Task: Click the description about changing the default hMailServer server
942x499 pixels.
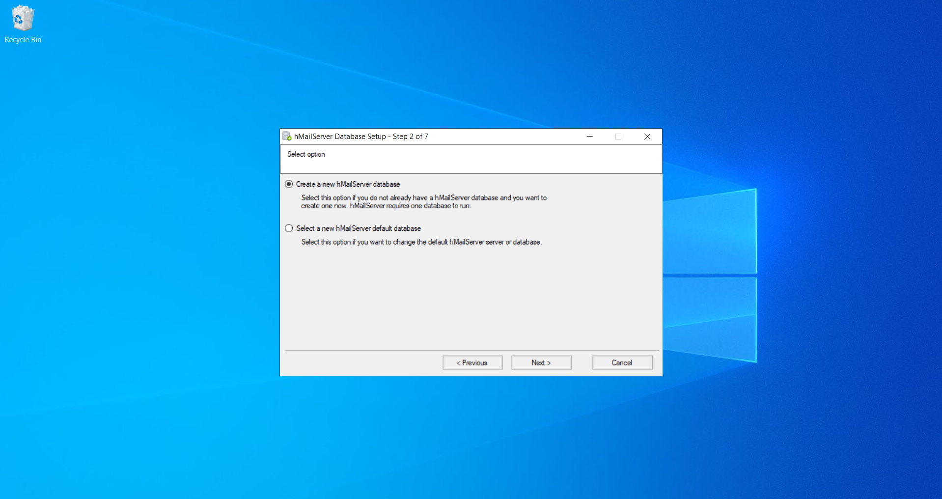Action: [421, 242]
